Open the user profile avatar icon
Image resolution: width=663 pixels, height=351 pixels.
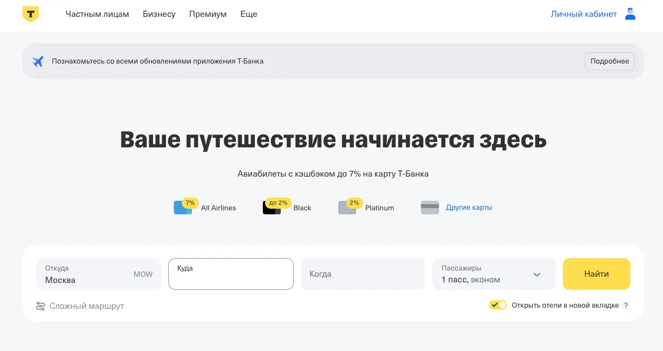630,14
